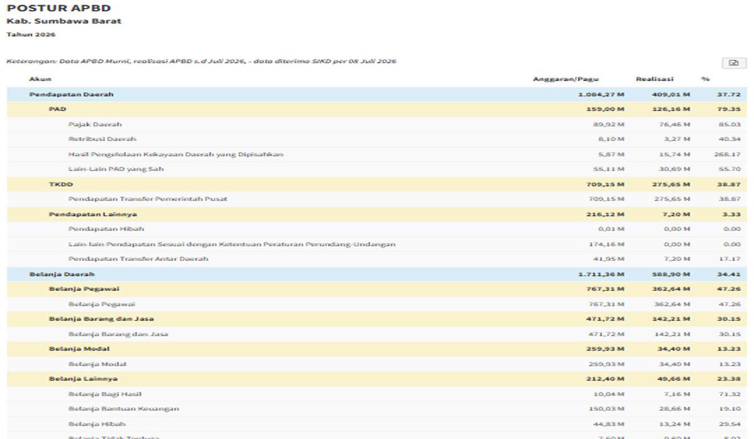Click the Realisasi column header
754x439 pixels.
click(x=654, y=79)
